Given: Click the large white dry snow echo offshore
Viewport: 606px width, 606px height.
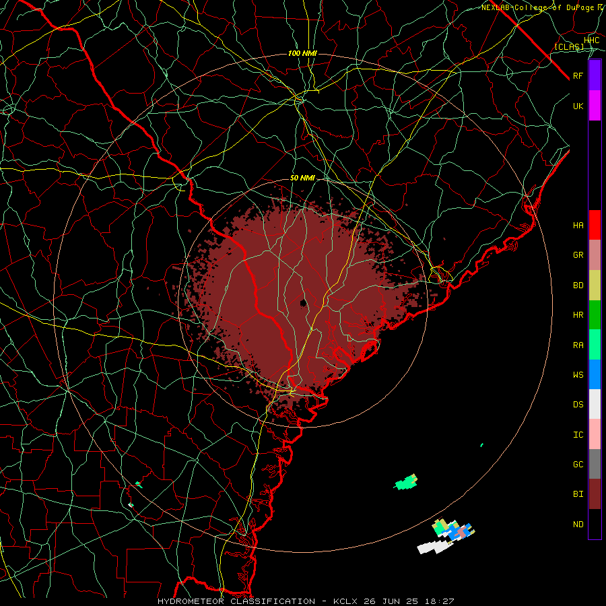Looking at the screenshot, I should click(x=435, y=547).
